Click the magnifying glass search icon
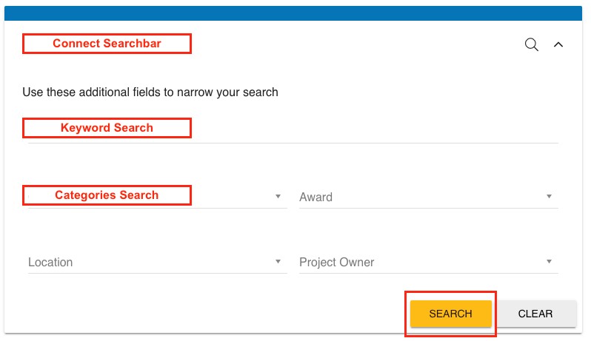Viewport: 591px width, 341px height. tap(531, 44)
